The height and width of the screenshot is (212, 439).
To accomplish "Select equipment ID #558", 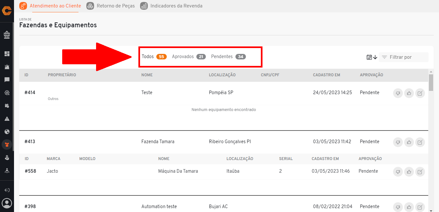I will [31, 171].
